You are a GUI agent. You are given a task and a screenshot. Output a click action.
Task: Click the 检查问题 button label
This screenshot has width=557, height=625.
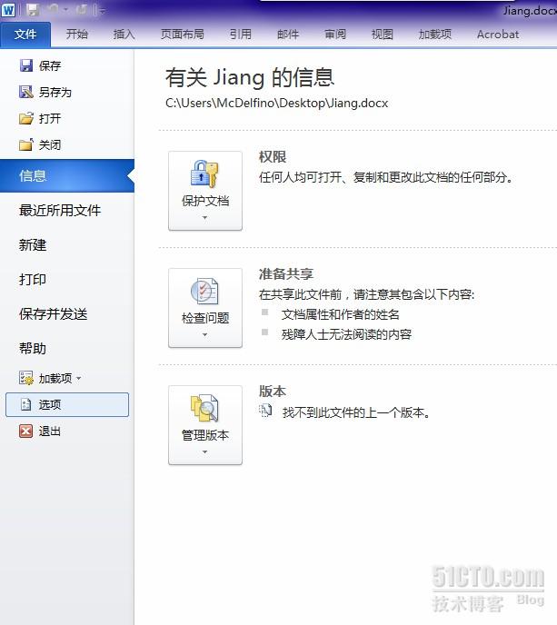(205, 318)
